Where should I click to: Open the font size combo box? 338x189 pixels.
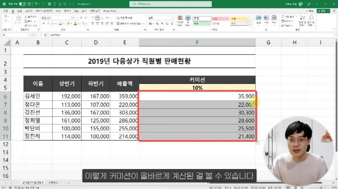click(x=75, y=18)
